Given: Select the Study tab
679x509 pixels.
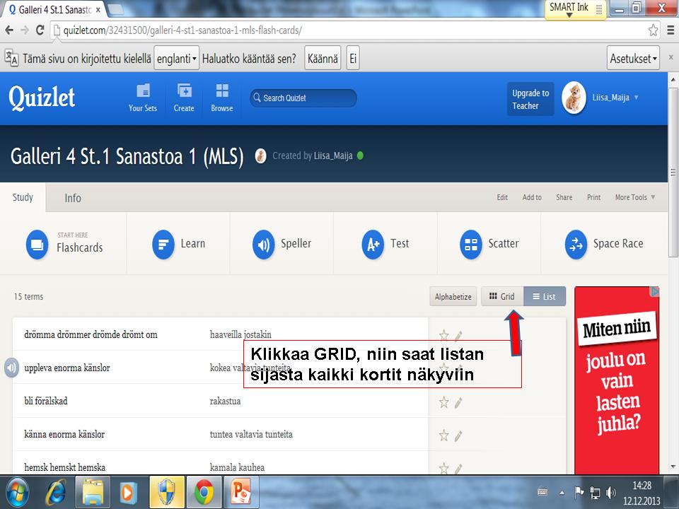Looking at the screenshot, I should (23, 198).
